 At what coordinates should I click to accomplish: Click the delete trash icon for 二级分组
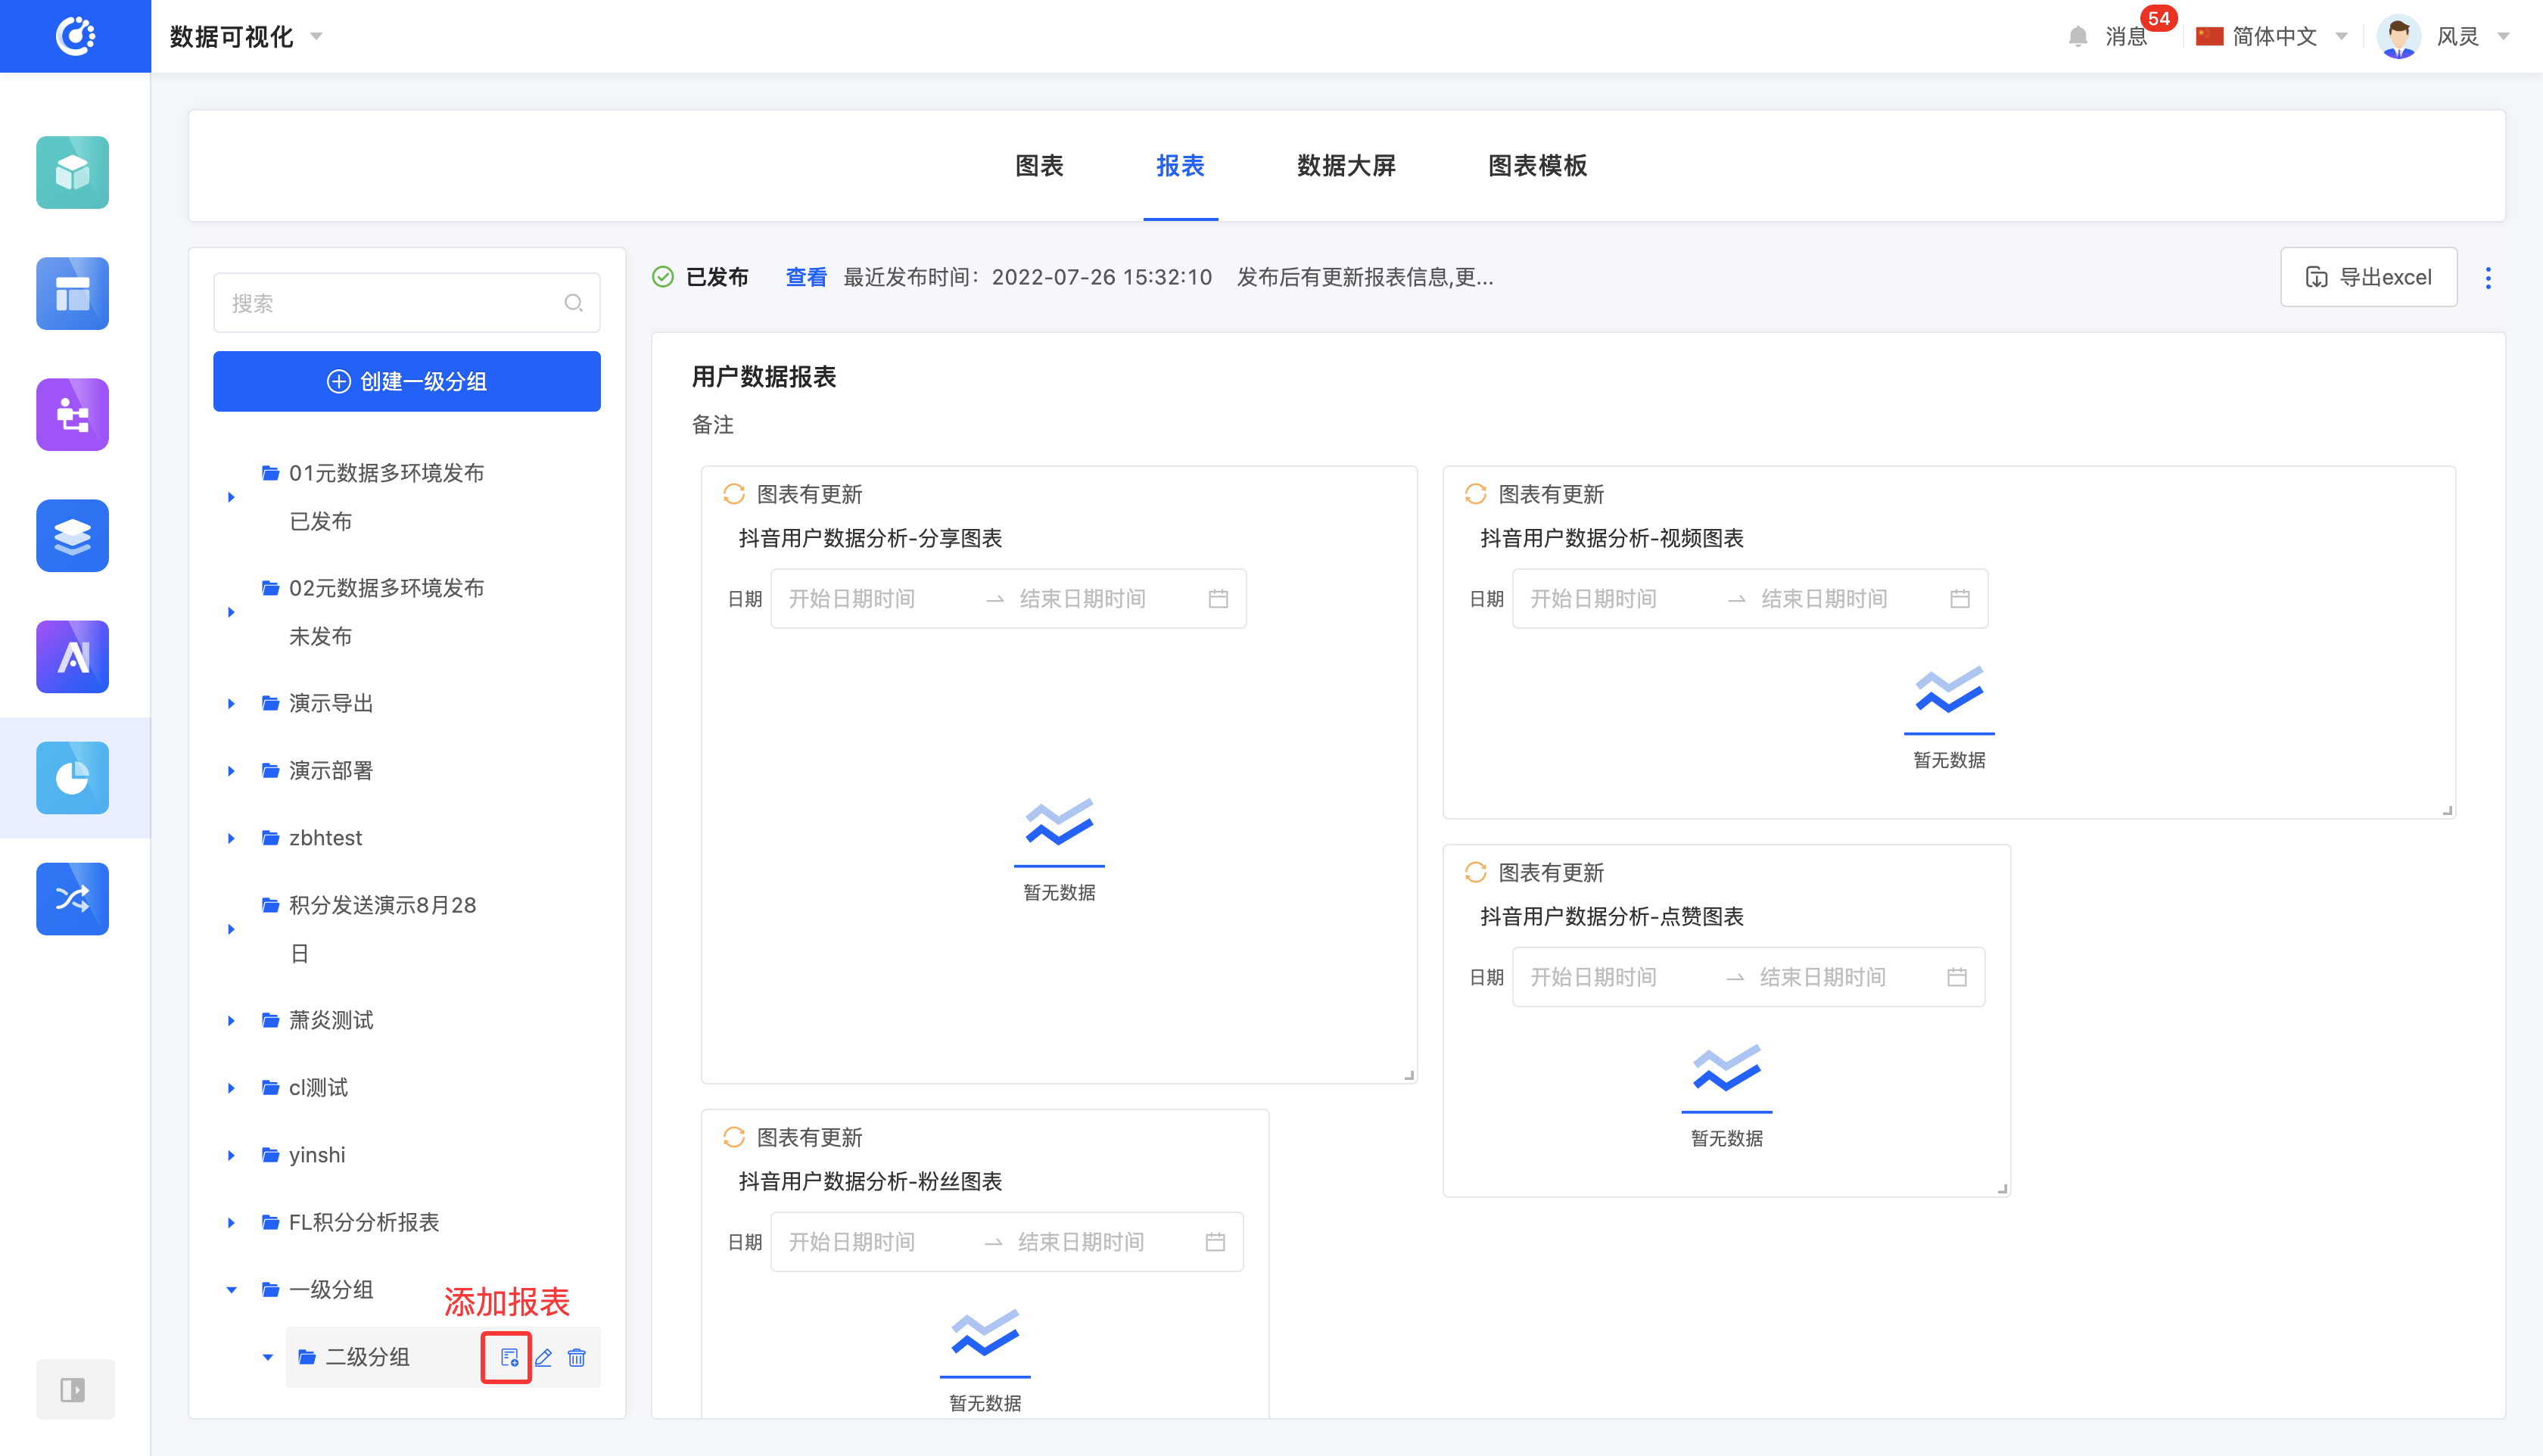(577, 1357)
